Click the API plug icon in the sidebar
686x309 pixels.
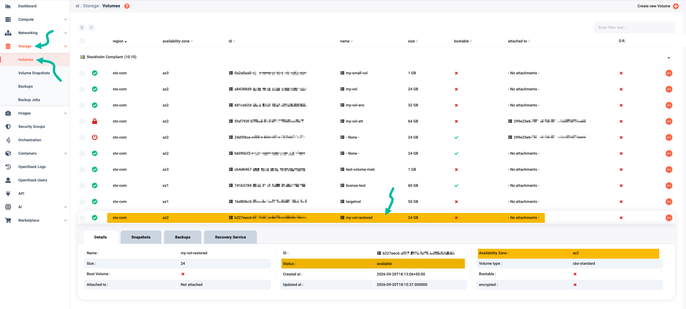(x=8, y=193)
